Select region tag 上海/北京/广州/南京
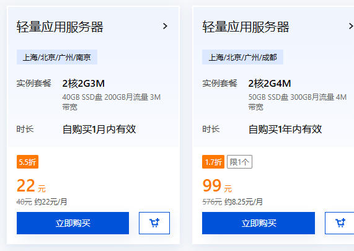Image resolution: width=354 pixels, height=251 pixels. tap(57, 57)
